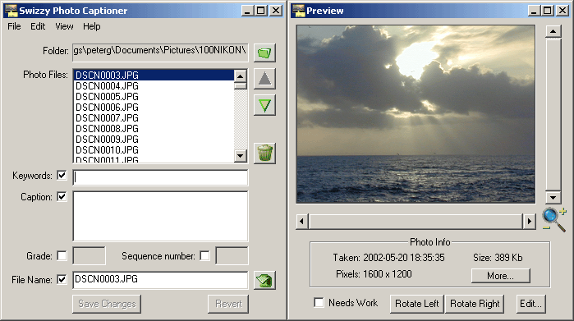Click the preview horizontal scrollbar track
Viewport: 574px width, 321px height.
point(416,222)
